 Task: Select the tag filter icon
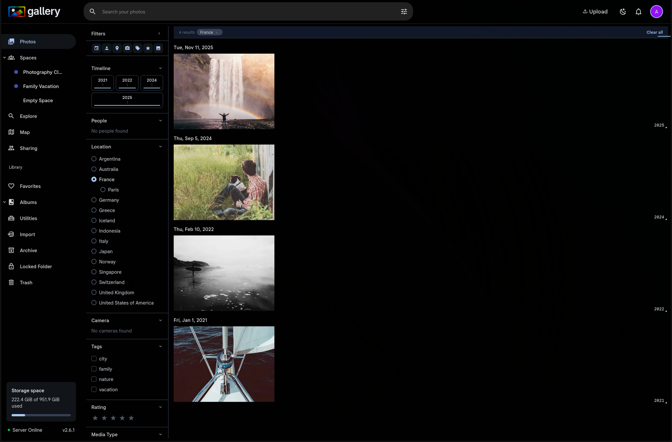pos(137,48)
